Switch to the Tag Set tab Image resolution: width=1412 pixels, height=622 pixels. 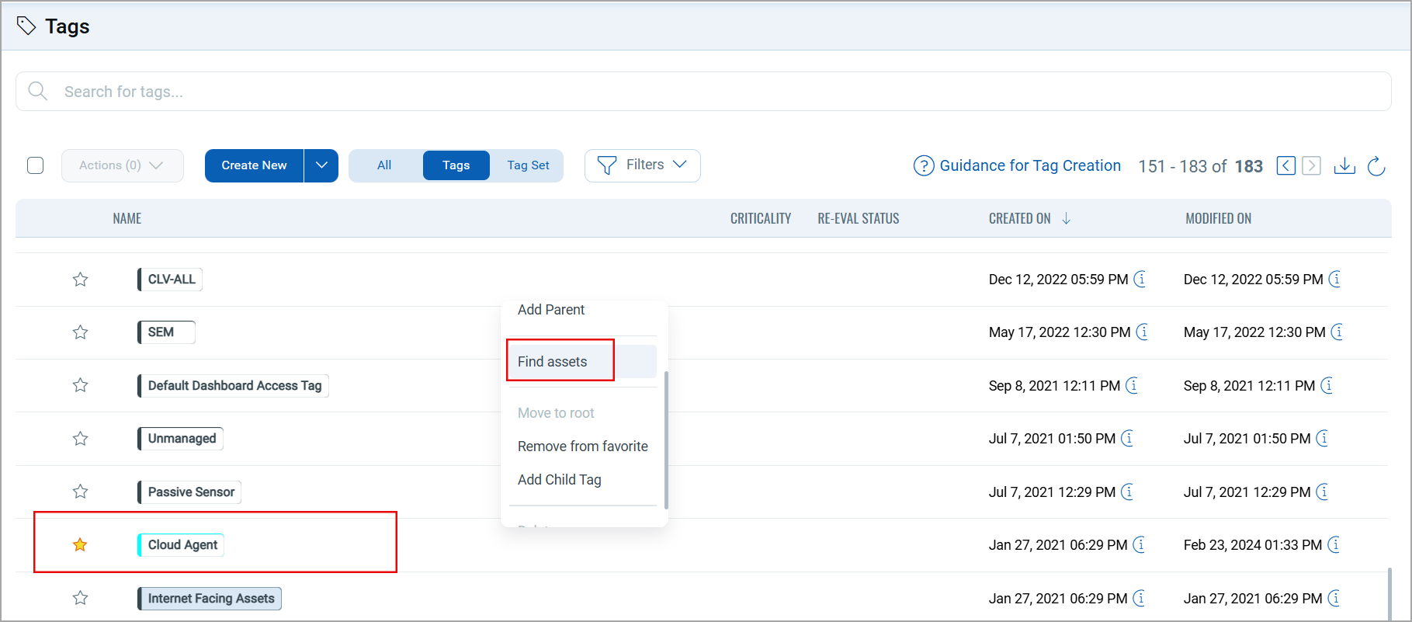pyautogui.click(x=528, y=165)
